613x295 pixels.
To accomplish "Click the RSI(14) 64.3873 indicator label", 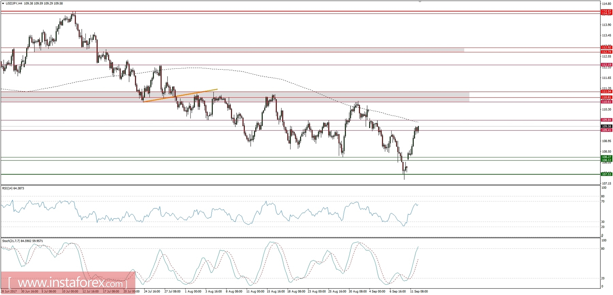I will pos(13,188).
